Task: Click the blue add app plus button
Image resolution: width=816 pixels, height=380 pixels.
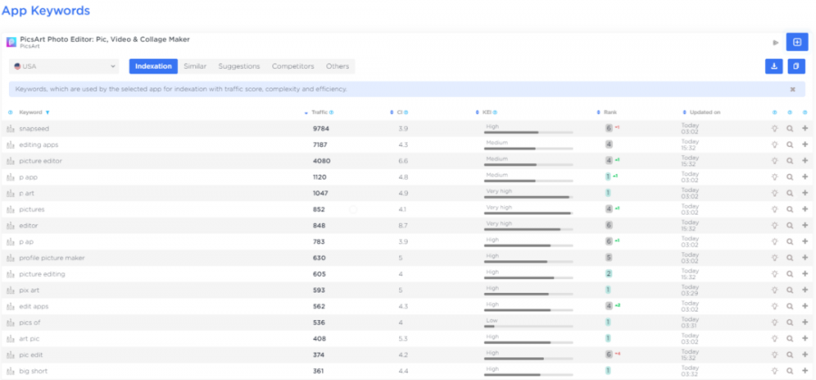Action: pos(797,42)
